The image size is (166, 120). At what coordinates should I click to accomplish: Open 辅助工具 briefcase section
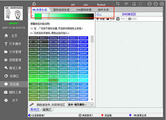[x=13, y=92]
